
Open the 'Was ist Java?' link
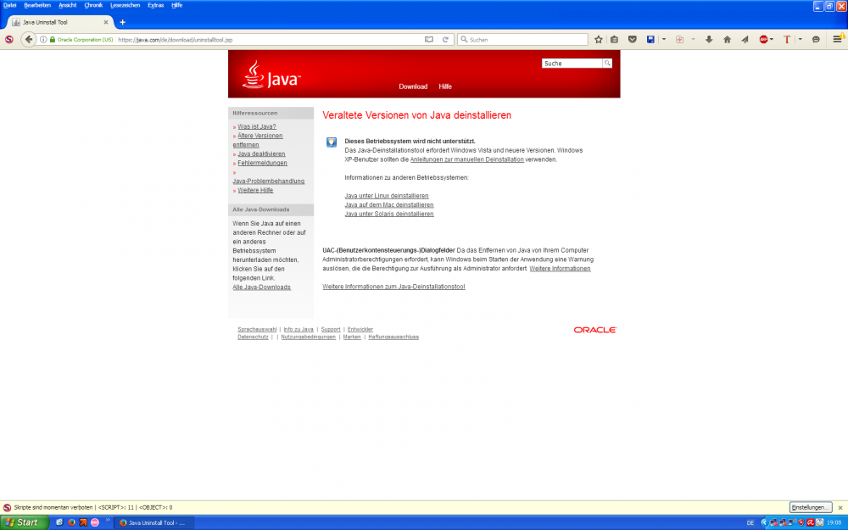pyautogui.click(x=257, y=126)
